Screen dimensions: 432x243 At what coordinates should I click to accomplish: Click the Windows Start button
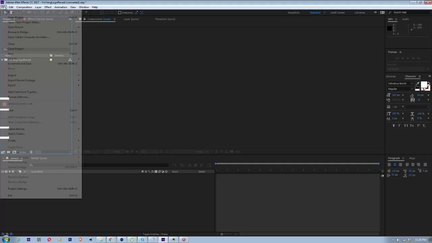(7, 240)
